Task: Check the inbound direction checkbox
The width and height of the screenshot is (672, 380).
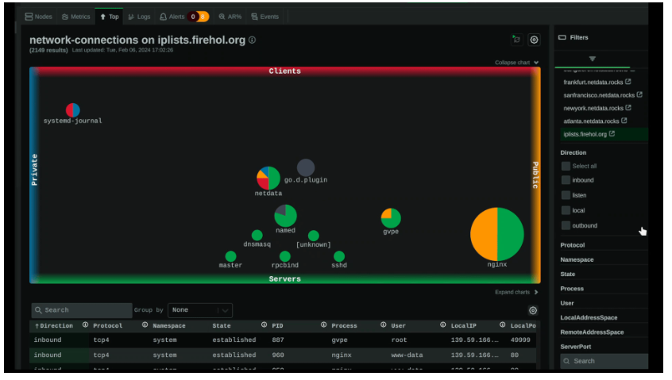Action: point(566,181)
